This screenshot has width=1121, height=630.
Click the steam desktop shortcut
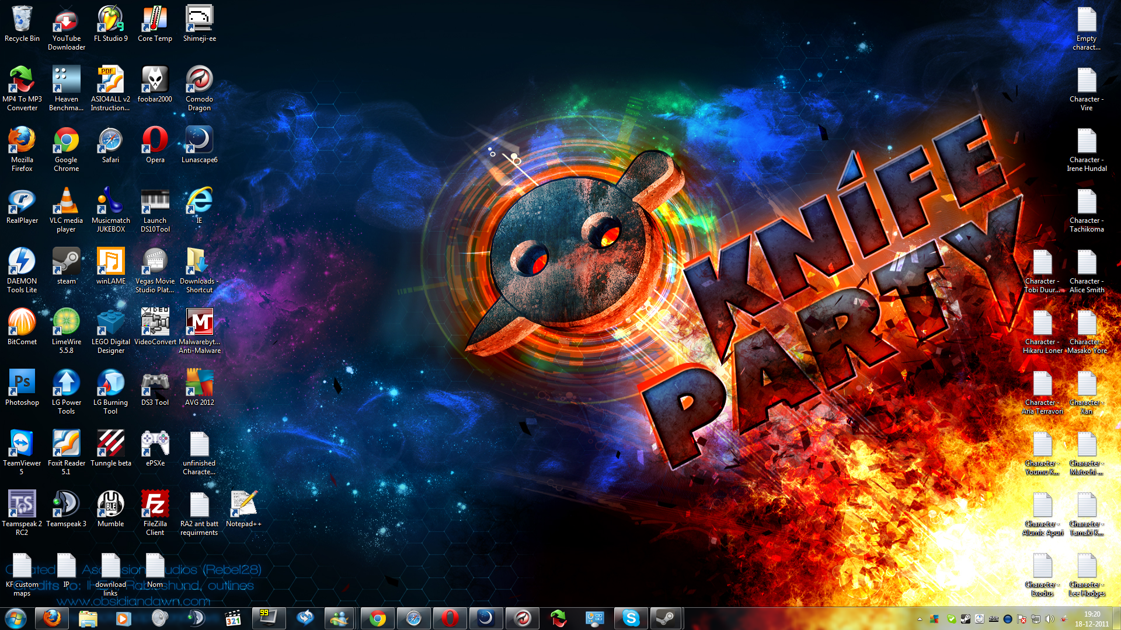(x=67, y=267)
